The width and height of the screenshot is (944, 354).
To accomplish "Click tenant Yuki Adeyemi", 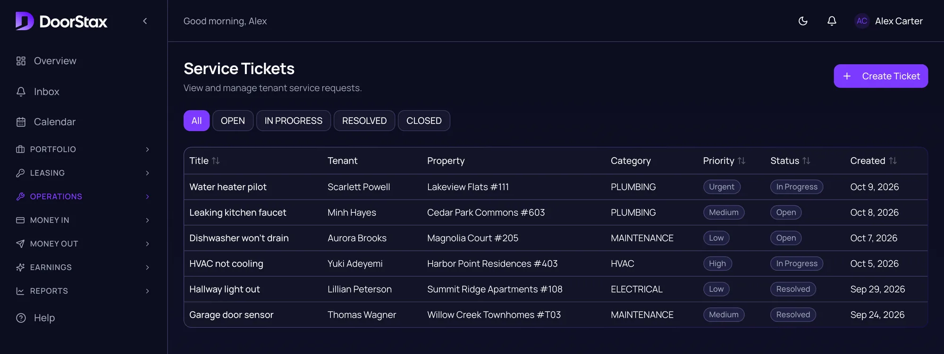I will tap(355, 263).
